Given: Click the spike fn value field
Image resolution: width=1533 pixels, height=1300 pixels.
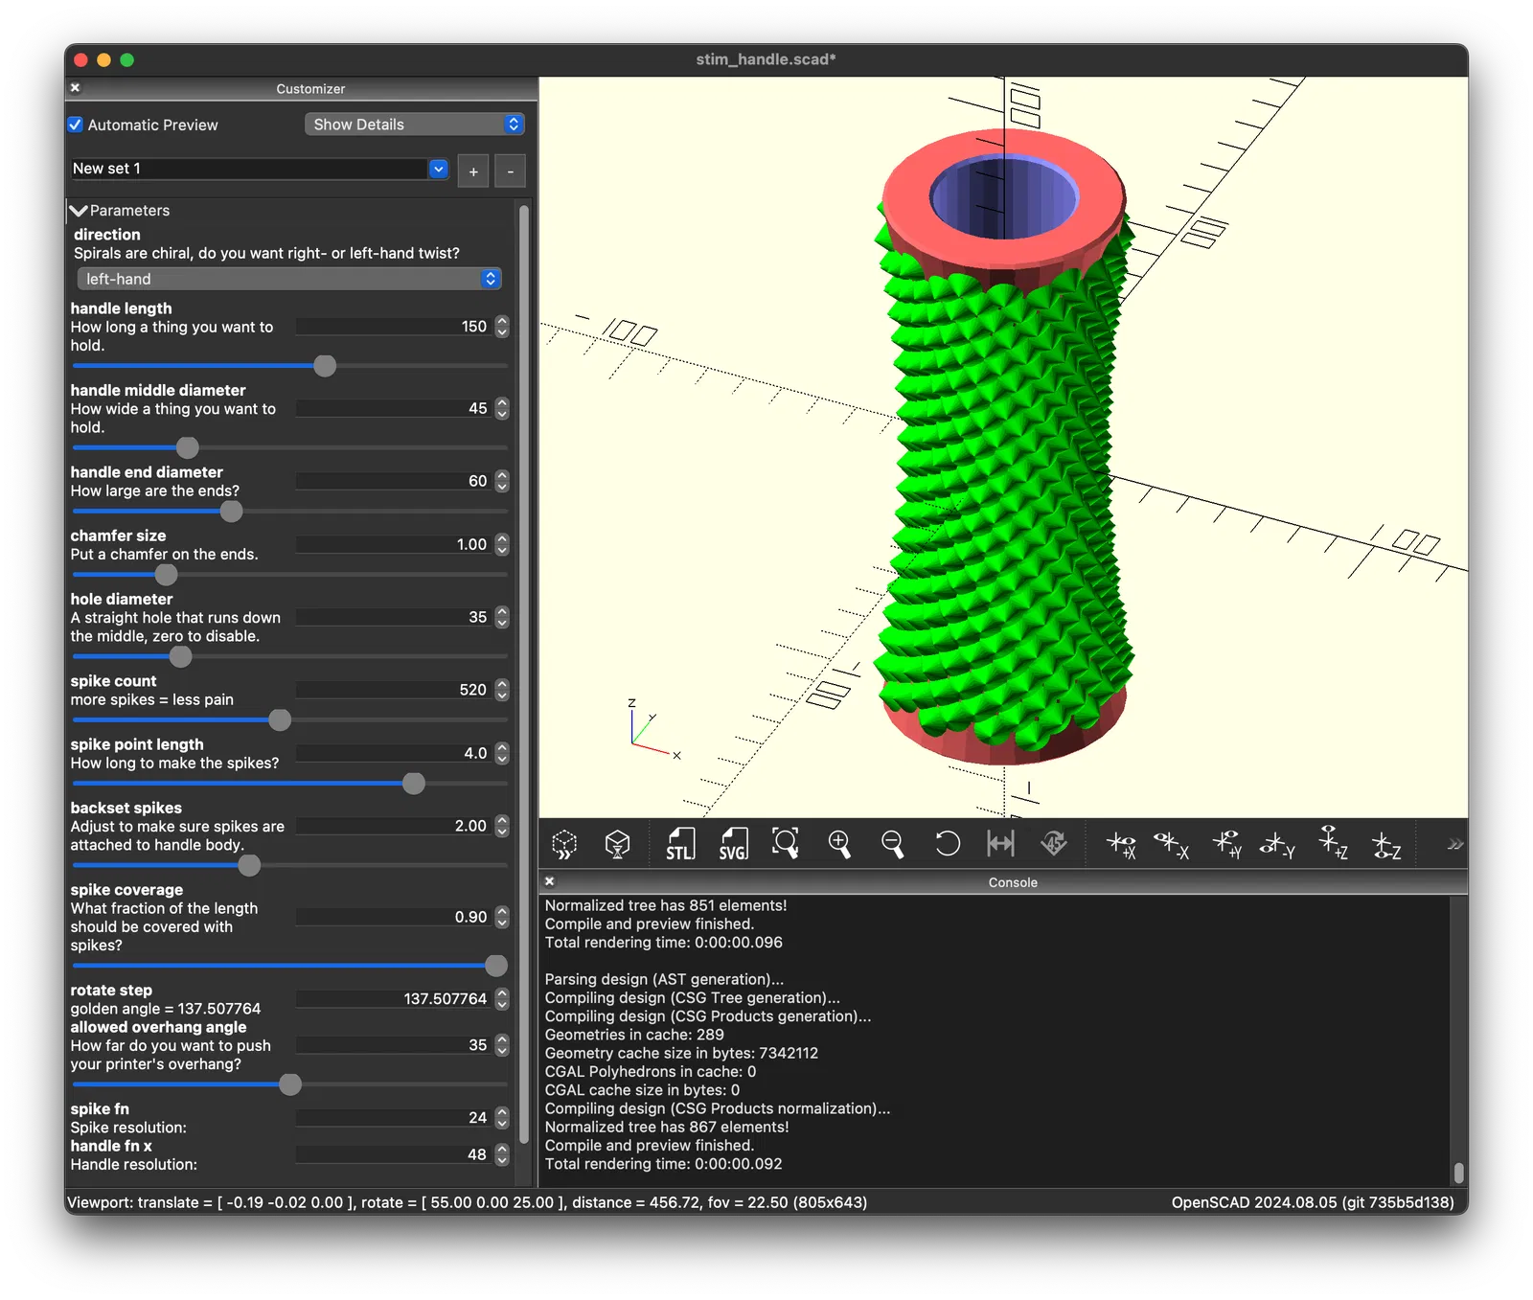Looking at the screenshot, I should 394,1118.
